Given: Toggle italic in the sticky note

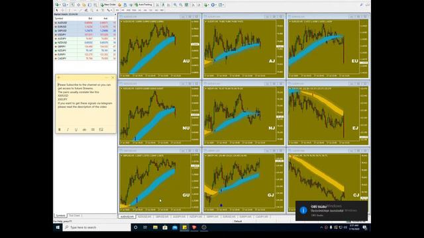Looking at the screenshot, I should pos(68,130).
